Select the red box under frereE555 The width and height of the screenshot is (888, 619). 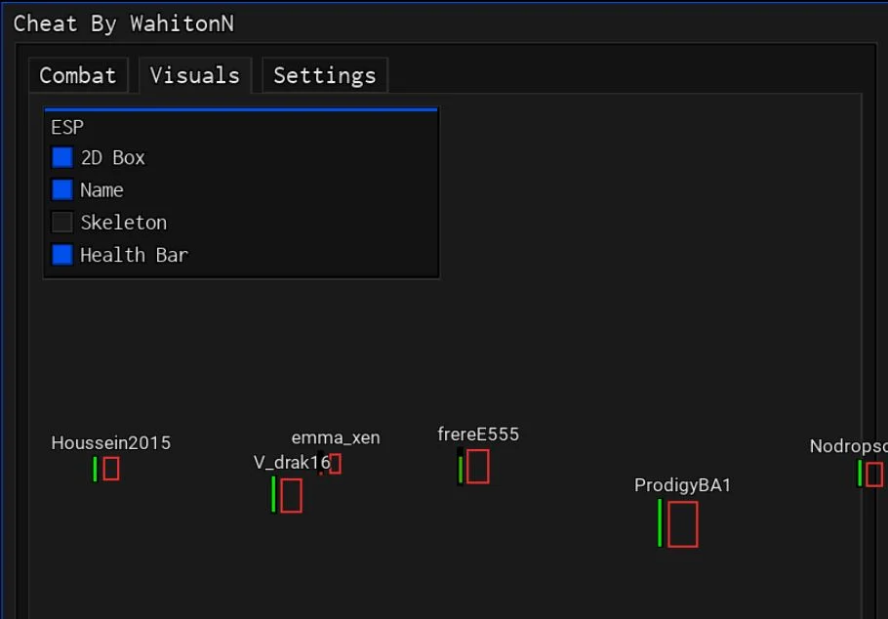[x=478, y=467]
